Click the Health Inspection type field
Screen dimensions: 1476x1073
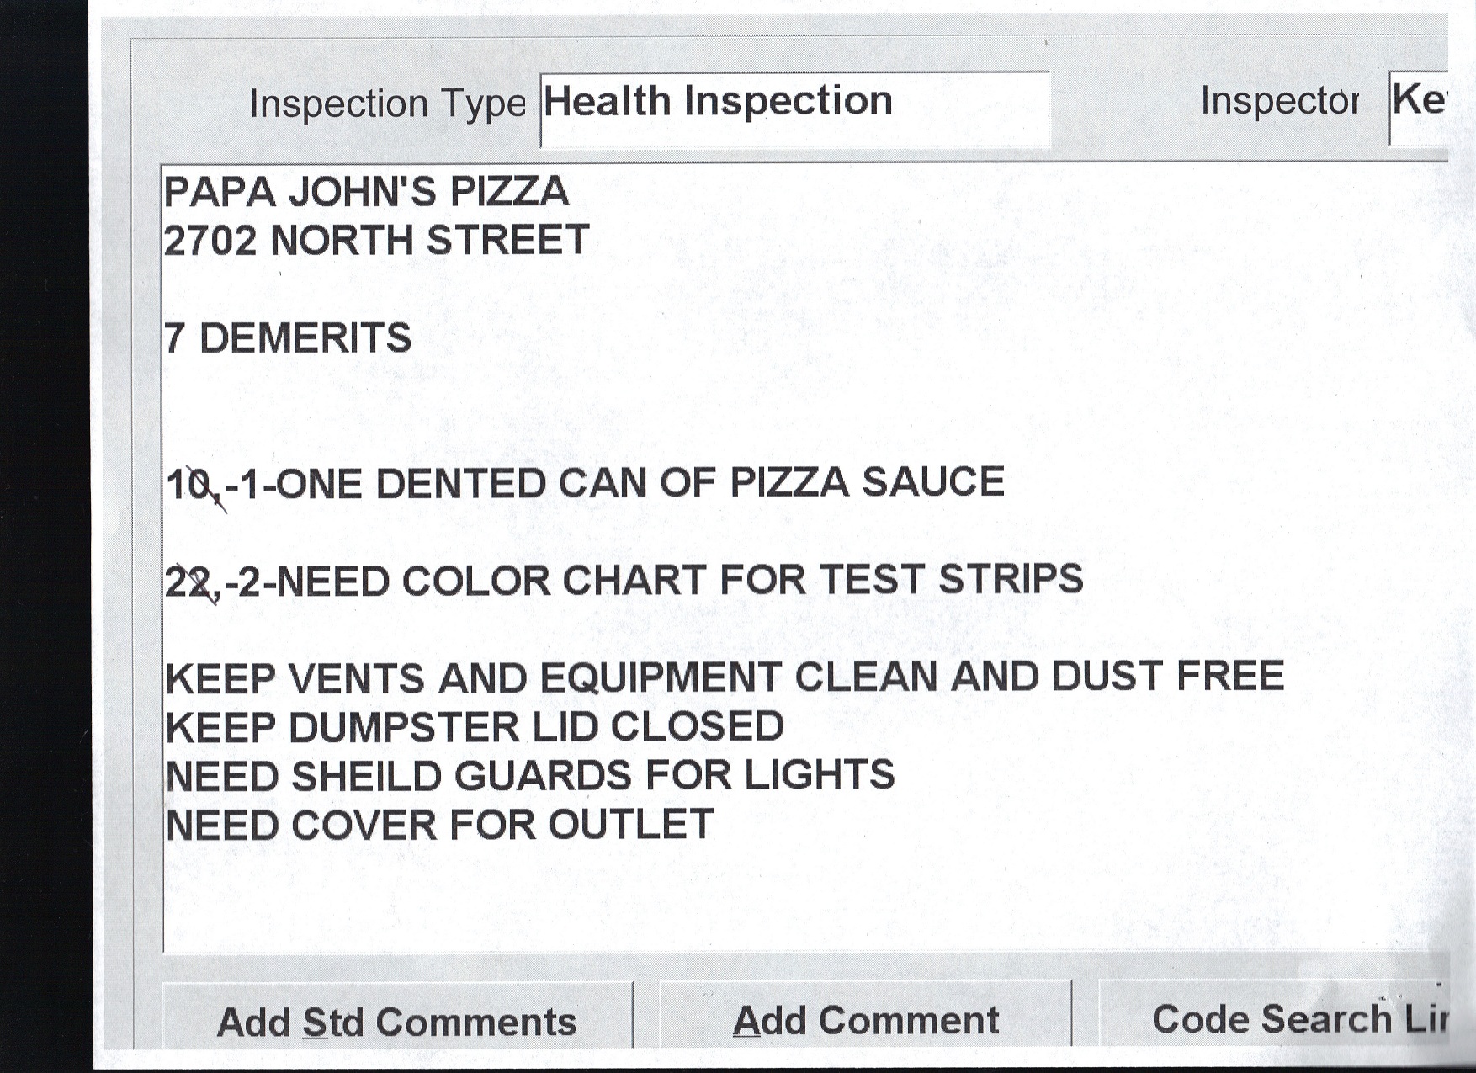pos(794,108)
